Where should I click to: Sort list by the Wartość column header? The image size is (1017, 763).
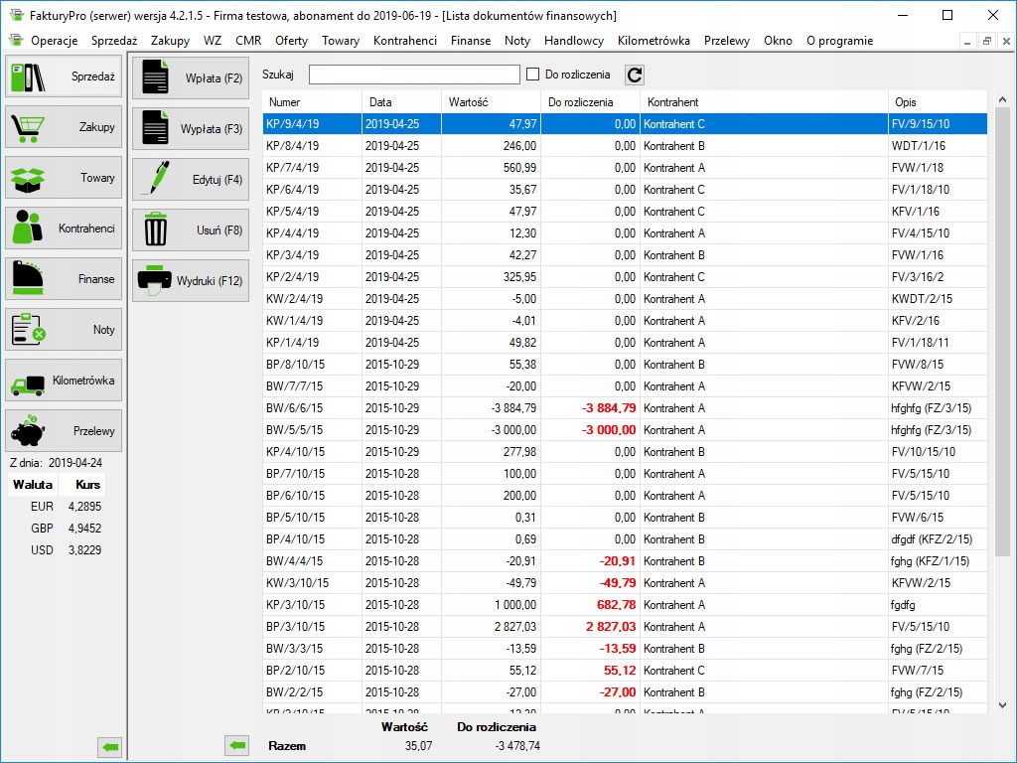(x=491, y=102)
